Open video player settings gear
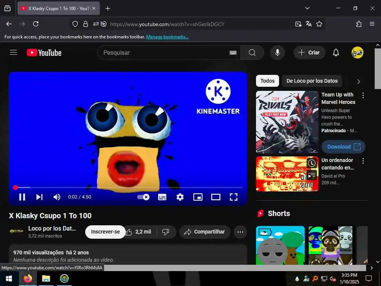Screen dimensions: 381x286 180,197
